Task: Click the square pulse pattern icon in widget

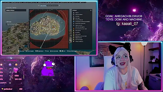Action: coord(10,79)
